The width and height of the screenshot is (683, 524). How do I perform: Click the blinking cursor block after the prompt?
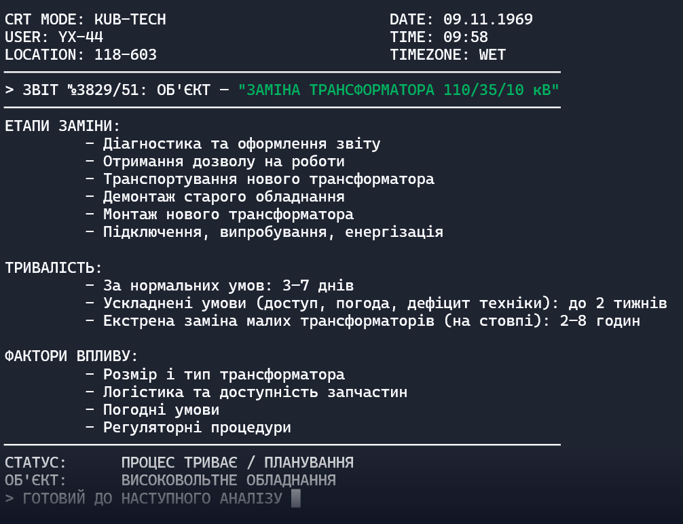(x=295, y=499)
